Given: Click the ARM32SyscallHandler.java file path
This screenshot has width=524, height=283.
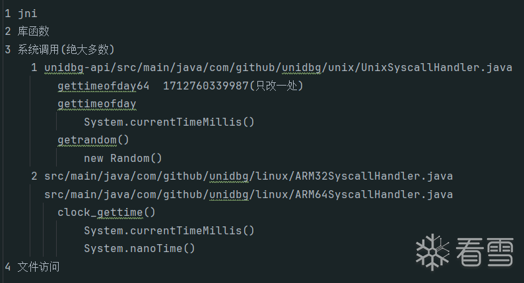Looking at the screenshot, I should point(248,176).
